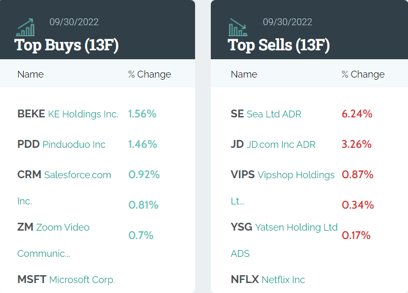Open PDD Pinduoduo Inc link
Viewport: 408px width, 293px height.
point(61,144)
